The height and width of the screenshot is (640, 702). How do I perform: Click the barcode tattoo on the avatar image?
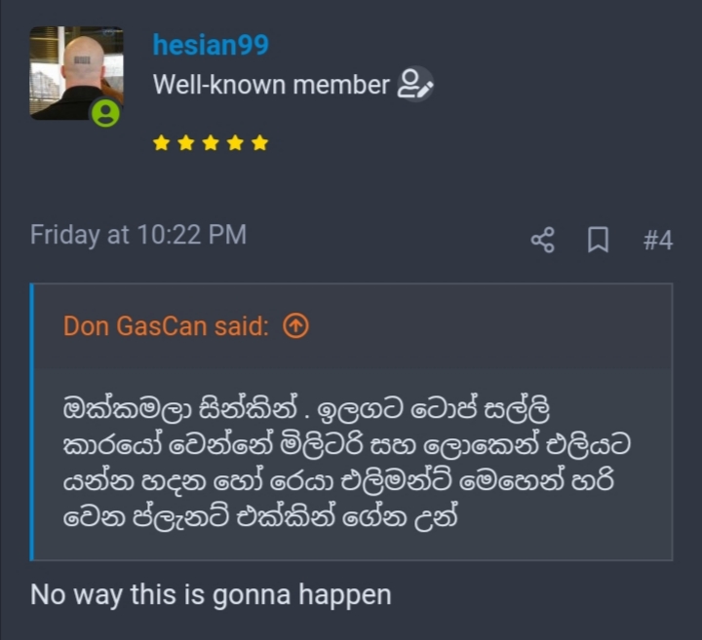click(x=82, y=59)
